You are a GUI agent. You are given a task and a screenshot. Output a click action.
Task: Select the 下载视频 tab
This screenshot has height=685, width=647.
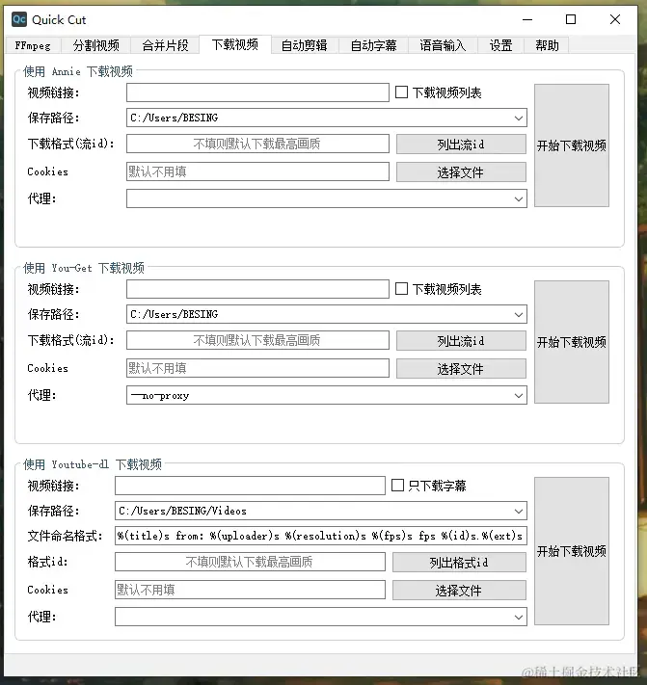coord(234,44)
